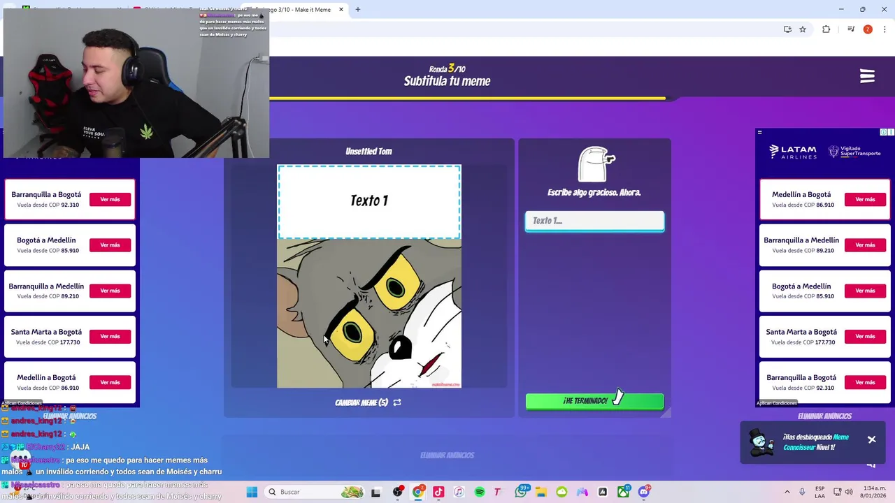Open the Chrome profile avatar
The width and height of the screenshot is (895, 503).
868,29
